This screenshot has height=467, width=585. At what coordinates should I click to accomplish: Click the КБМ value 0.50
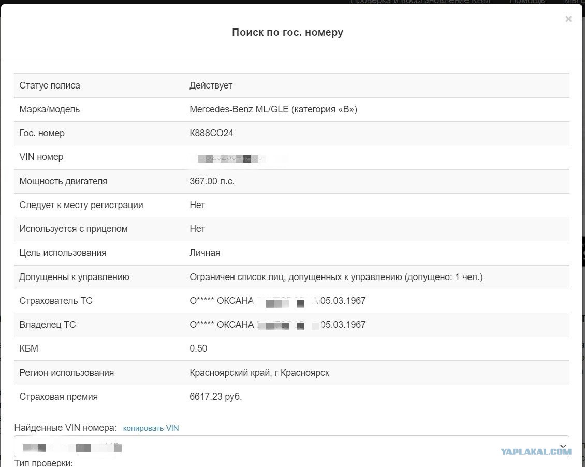198,348
